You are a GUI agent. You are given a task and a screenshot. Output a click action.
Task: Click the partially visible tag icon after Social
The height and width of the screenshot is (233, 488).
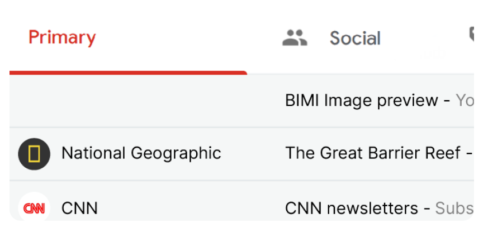[x=471, y=35]
